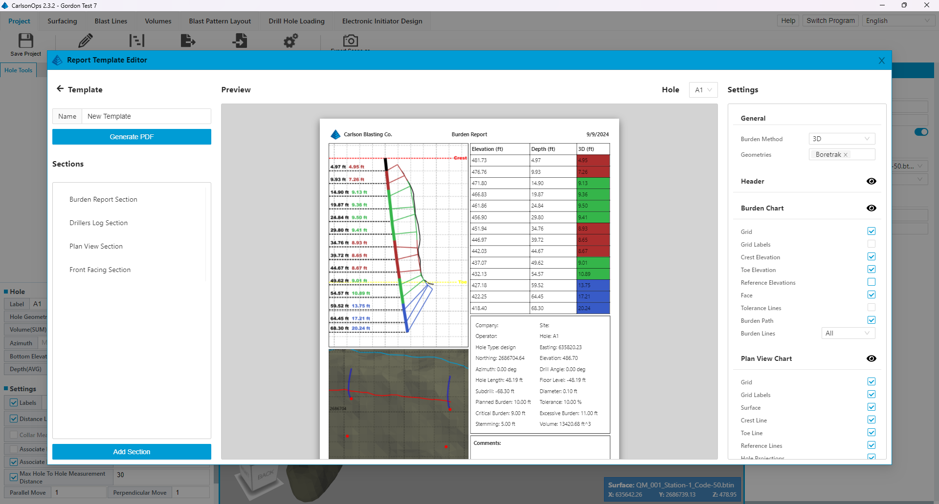The image size is (939, 504).
Task: Click the export file arrow icon
Action: click(x=188, y=41)
